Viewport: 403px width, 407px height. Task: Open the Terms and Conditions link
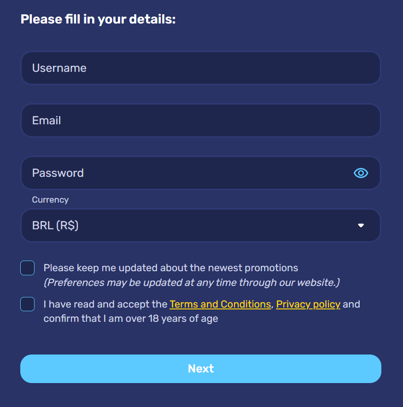point(220,304)
